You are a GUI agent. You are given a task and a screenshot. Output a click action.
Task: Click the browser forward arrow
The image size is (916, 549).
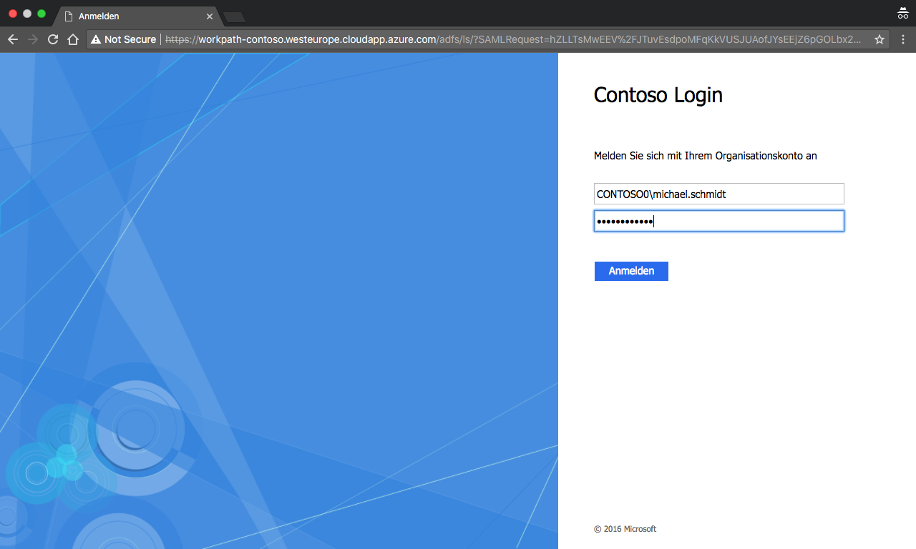tap(32, 39)
